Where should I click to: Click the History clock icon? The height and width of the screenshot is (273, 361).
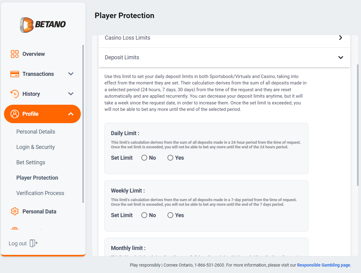[x=15, y=94]
